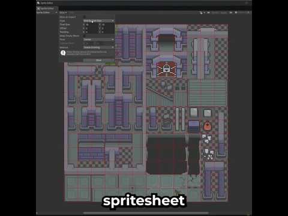Click the warning info icon in slice panel
Image resolution: width=288 pixels, height=216 pixels.
pos(63,53)
